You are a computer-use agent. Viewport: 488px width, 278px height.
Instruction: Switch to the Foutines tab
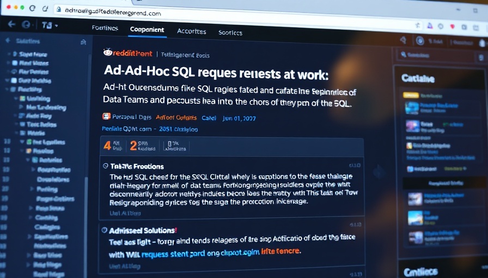click(x=105, y=28)
